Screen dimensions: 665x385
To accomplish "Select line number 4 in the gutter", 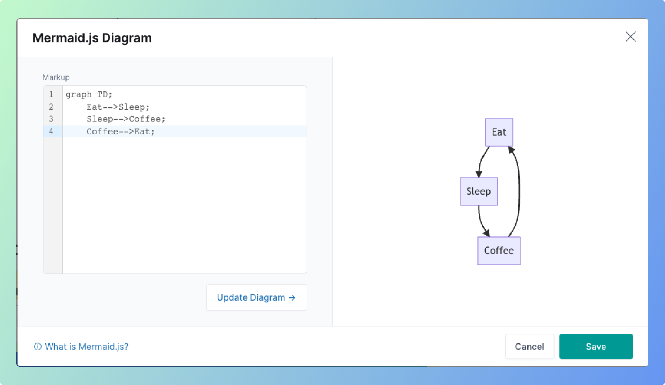I will [x=51, y=131].
